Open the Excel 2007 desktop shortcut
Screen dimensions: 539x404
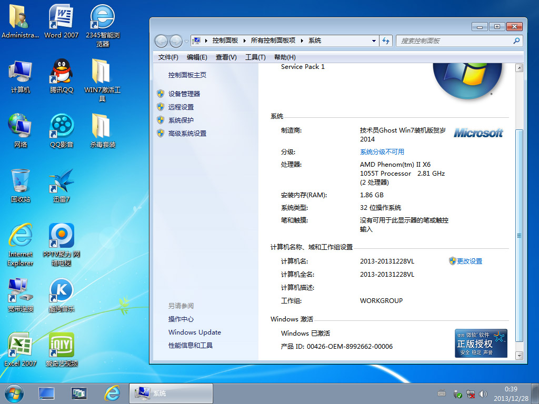tap(21, 350)
